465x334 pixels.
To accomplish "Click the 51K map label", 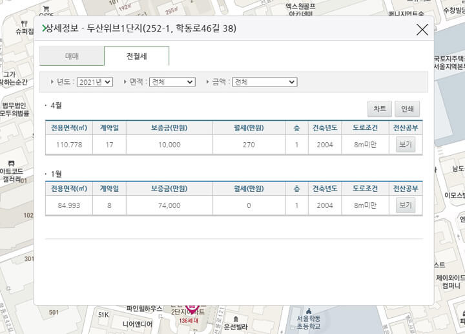I will pos(103,315).
